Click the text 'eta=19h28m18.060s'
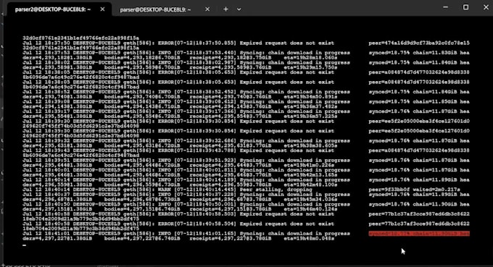493x267 pixels. tap(310, 58)
